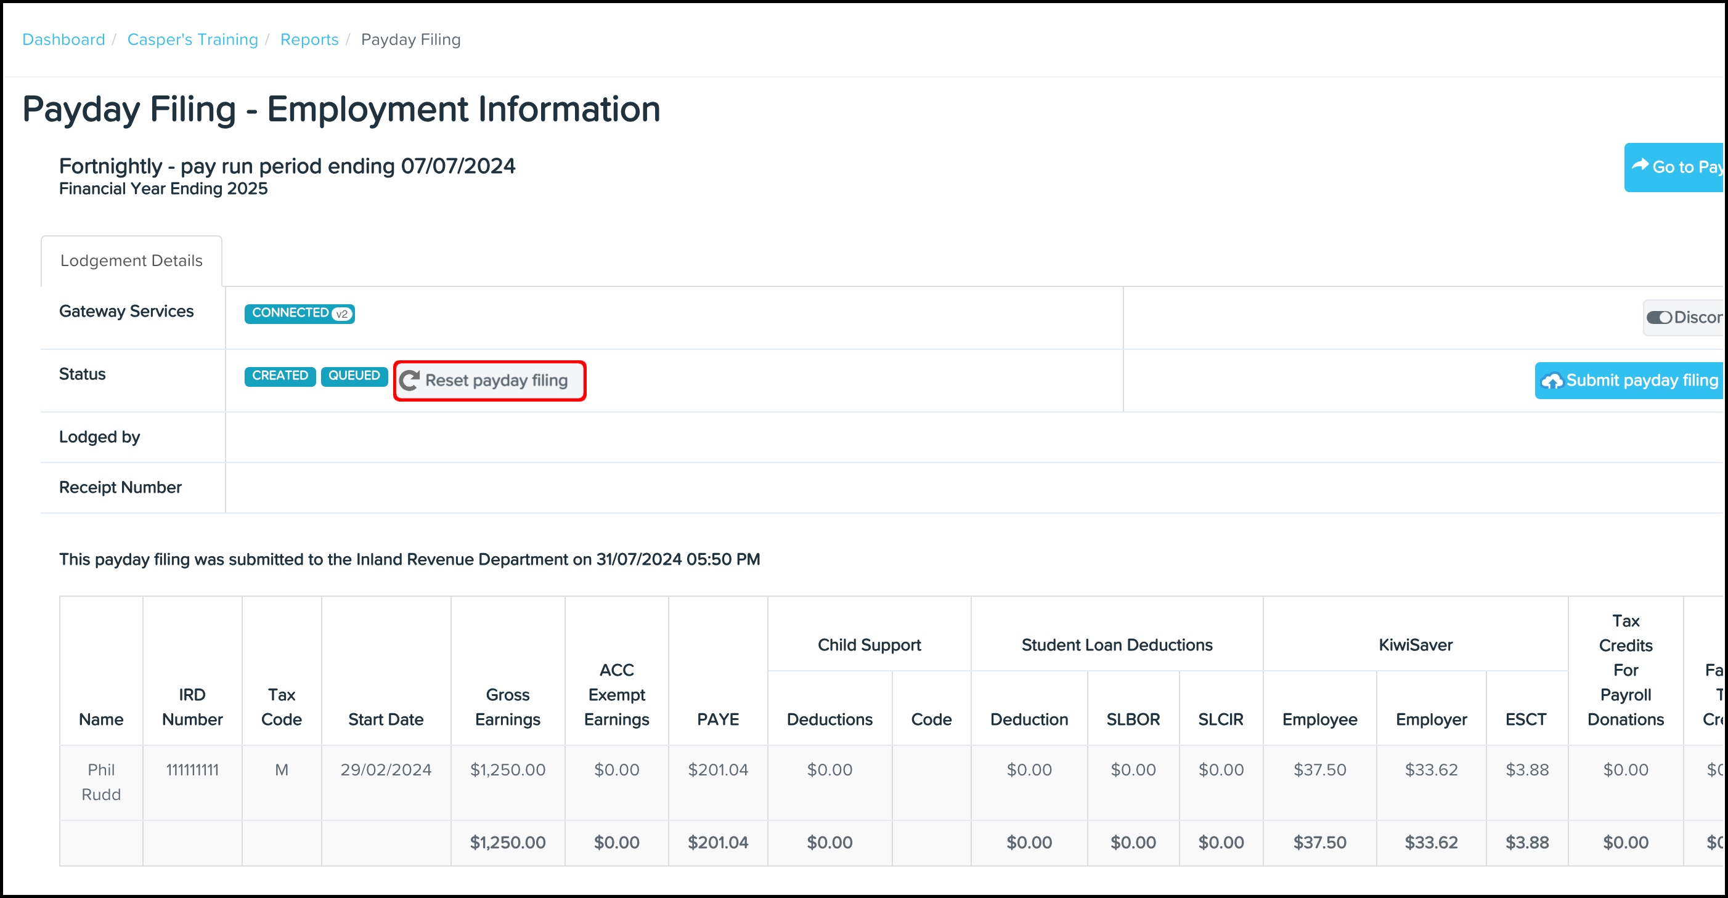This screenshot has height=898, width=1728.
Task: Open Casper's Training breadcrumb link
Action: (x=192, y=39)
